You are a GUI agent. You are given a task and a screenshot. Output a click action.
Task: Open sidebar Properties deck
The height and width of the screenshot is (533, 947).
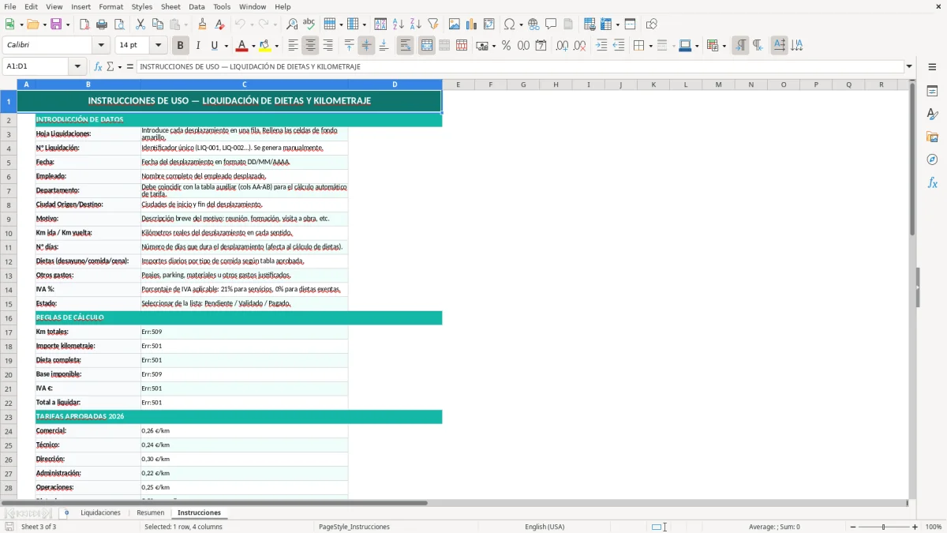click(x=932, y=92)
